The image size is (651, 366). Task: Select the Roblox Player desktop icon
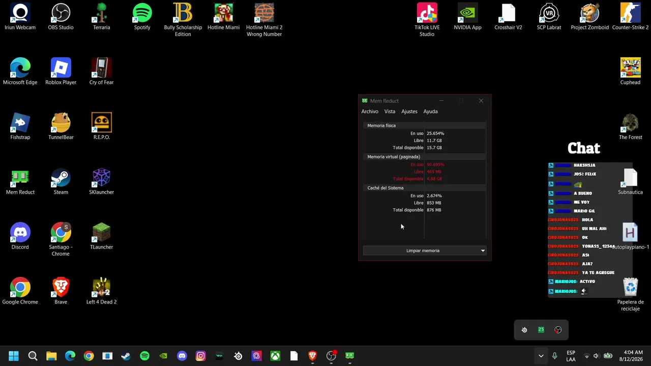coord(61,72)
